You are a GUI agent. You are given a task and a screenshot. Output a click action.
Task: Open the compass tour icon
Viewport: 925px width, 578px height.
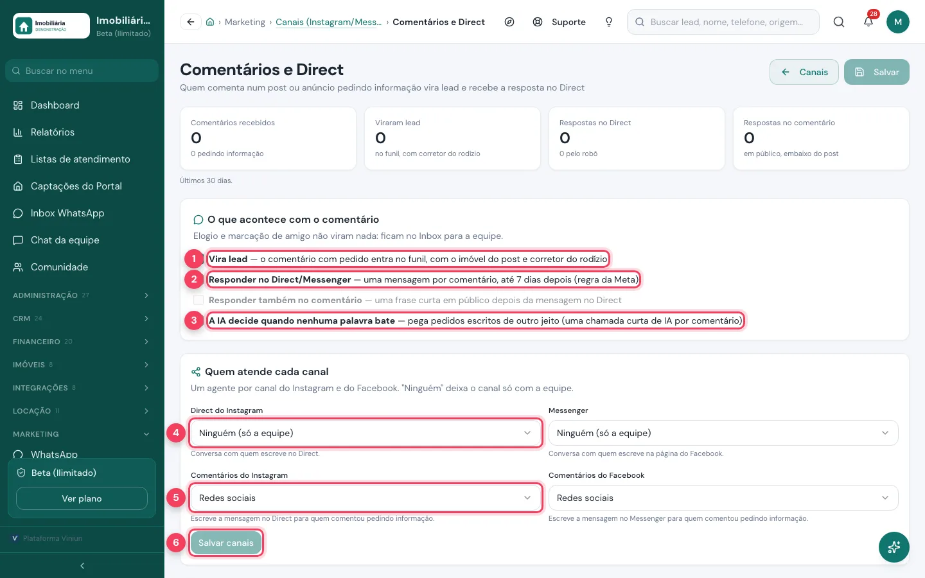[509, 22]
